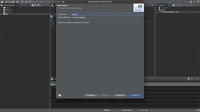Click Smart Insert in the status bar
Viewport: 200px width, 112px height.
click(127, 110)
